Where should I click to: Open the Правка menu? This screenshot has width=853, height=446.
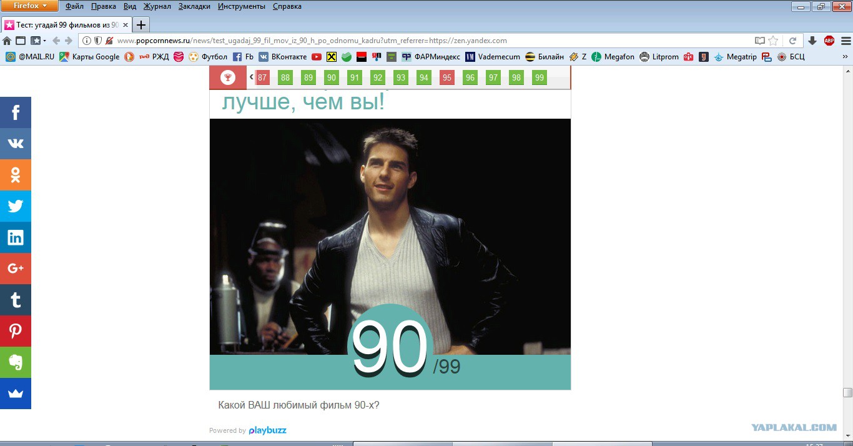point(103,6)
